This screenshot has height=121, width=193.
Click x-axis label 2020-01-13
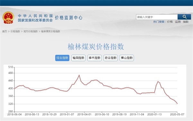click(x=154, y=115)
